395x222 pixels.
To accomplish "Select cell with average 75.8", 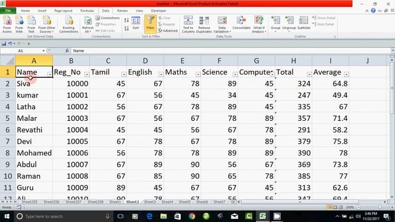I will point(331,141).
